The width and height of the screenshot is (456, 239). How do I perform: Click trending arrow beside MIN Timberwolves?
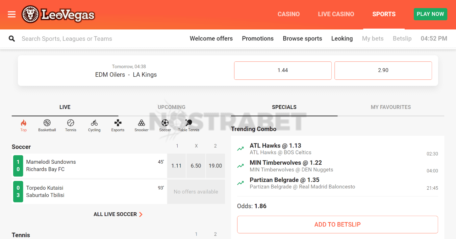pos(240,166)
